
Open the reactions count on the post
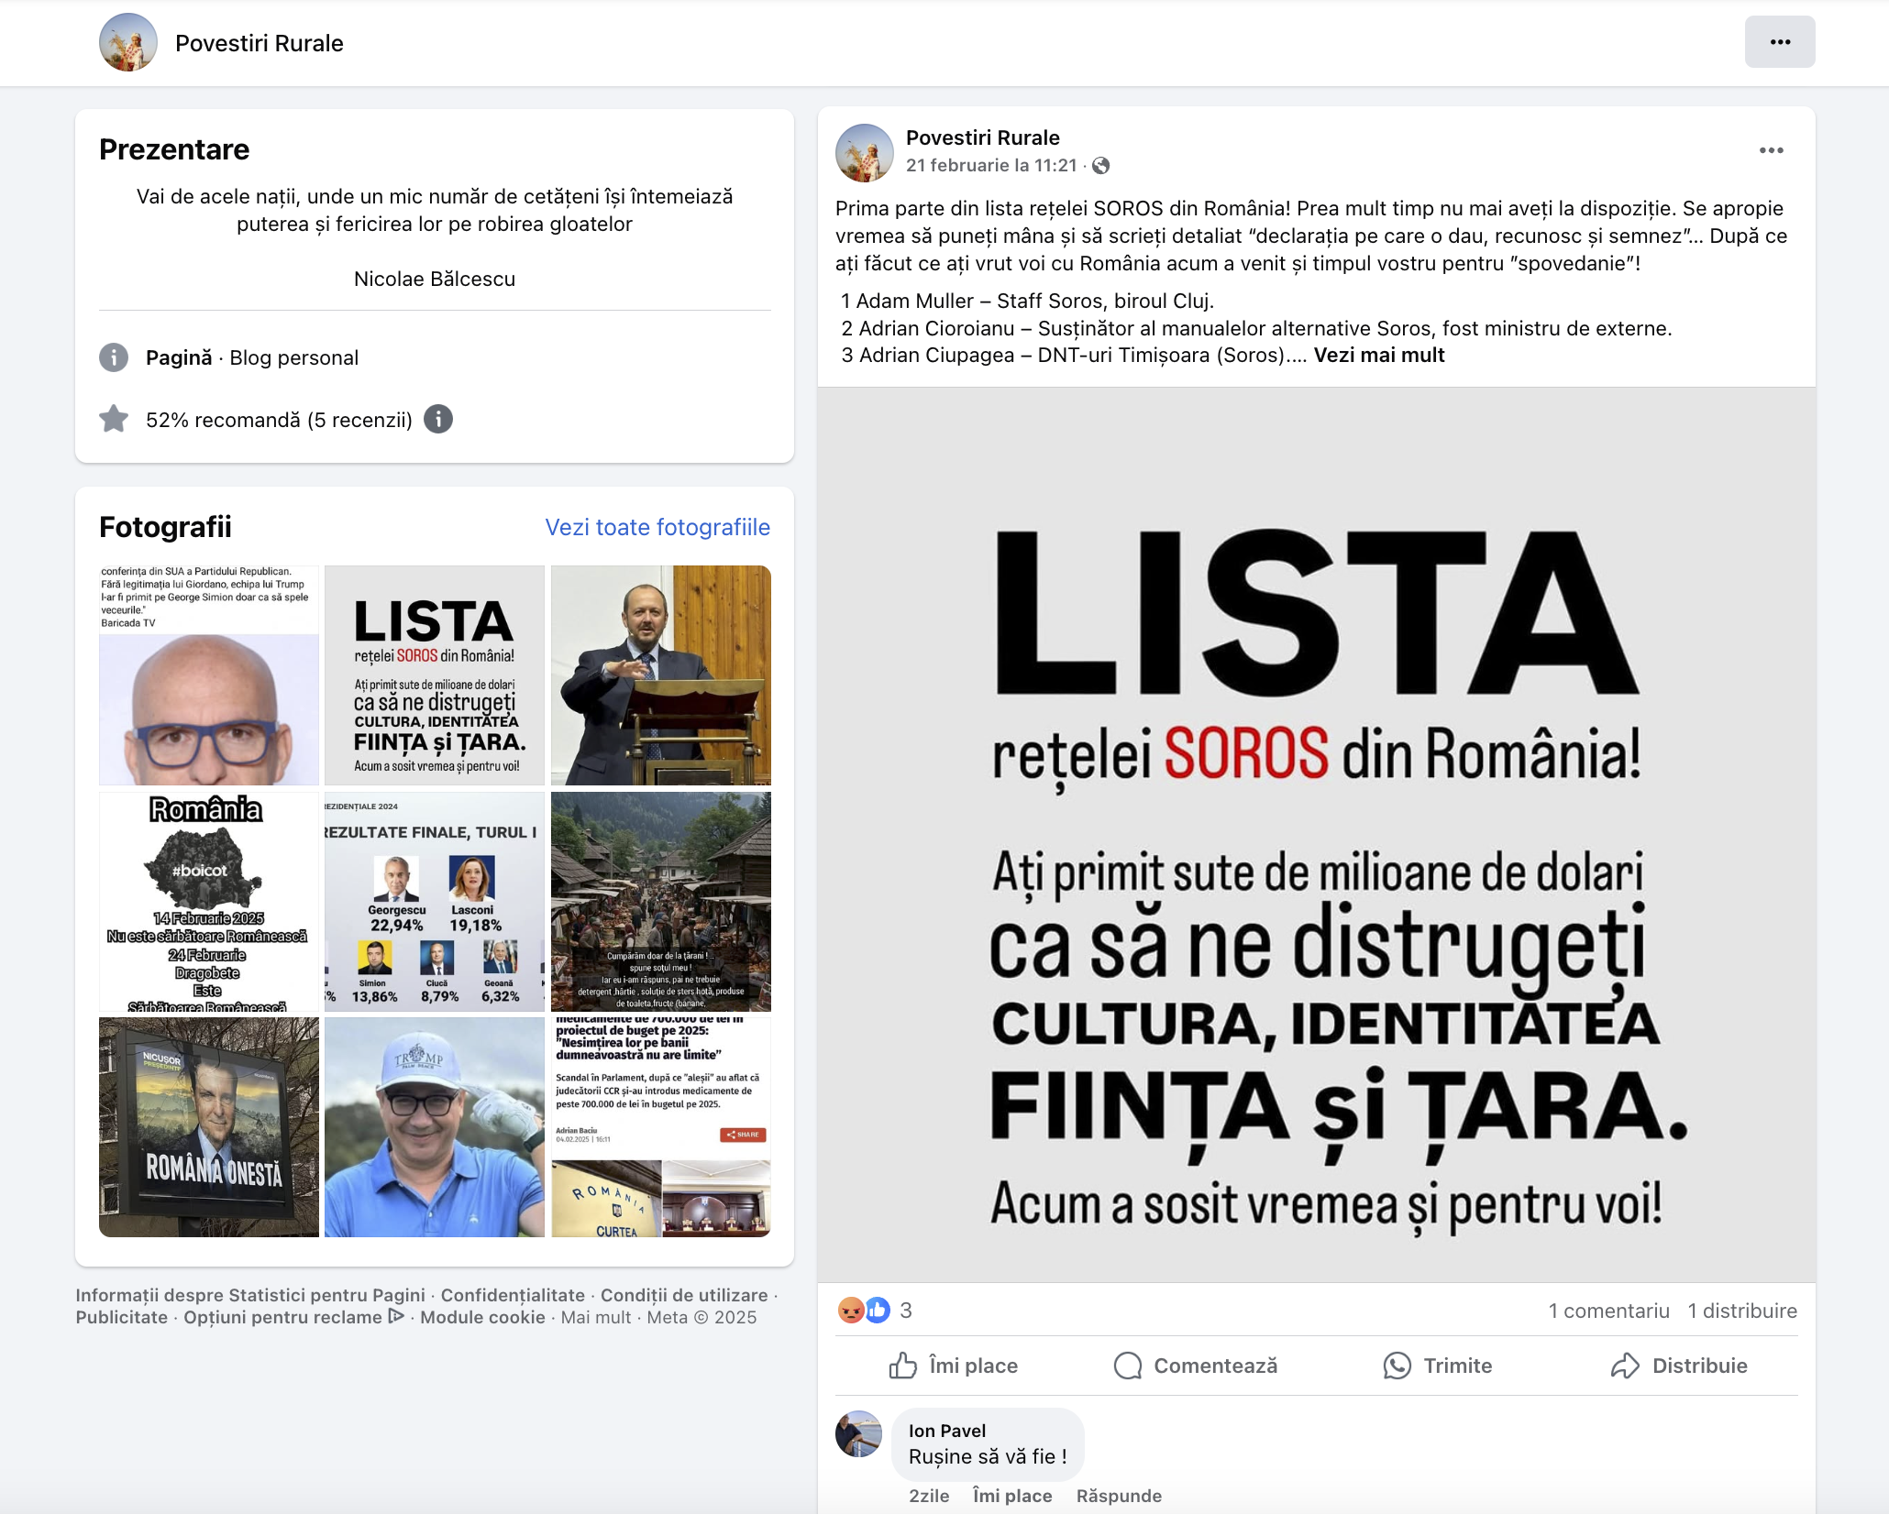coord(875,1311)
